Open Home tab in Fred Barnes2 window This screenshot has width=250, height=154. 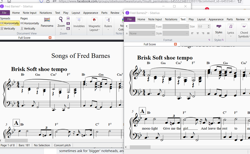click(141, 19)
